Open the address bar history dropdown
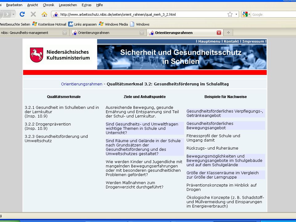The width and height of the screenshot is (296, 222). click(x=236, y=14)
